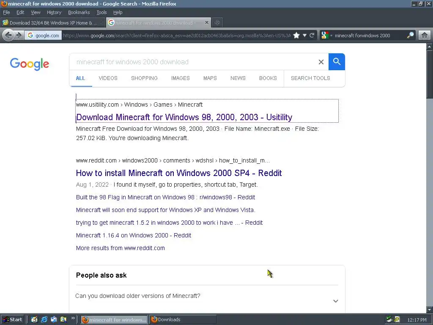The height and width of the screenshot is (325, 433).
Task: Expand hidden quick launch items chevron
Action: [73, 318]
